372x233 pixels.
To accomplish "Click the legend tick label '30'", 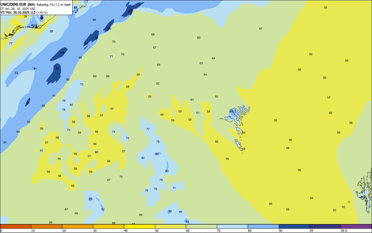I will 95,231.
